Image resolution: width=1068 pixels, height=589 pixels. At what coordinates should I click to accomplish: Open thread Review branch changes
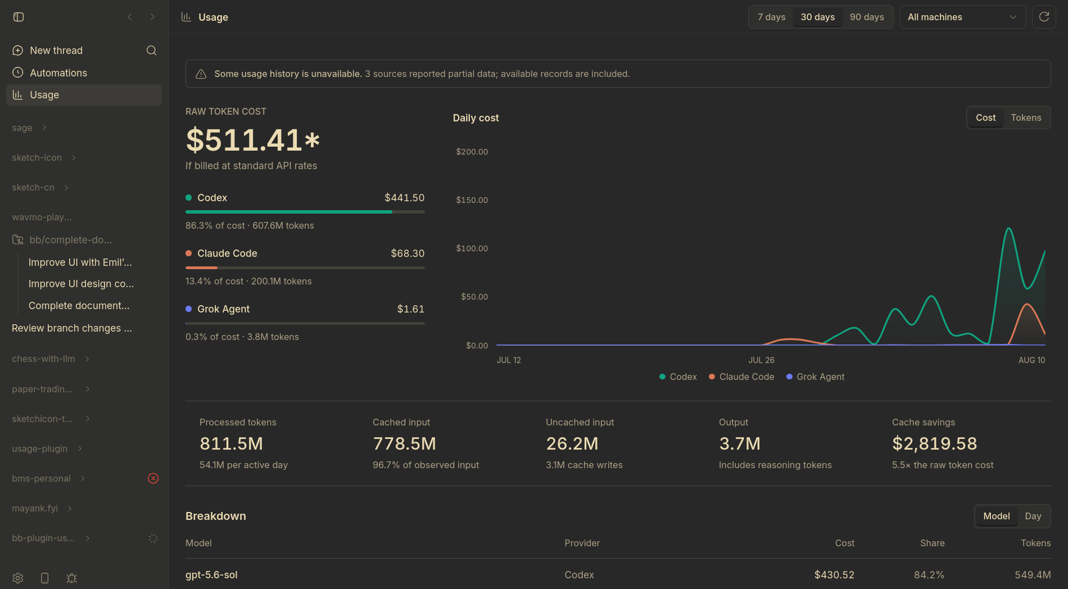tap(72, 328)
